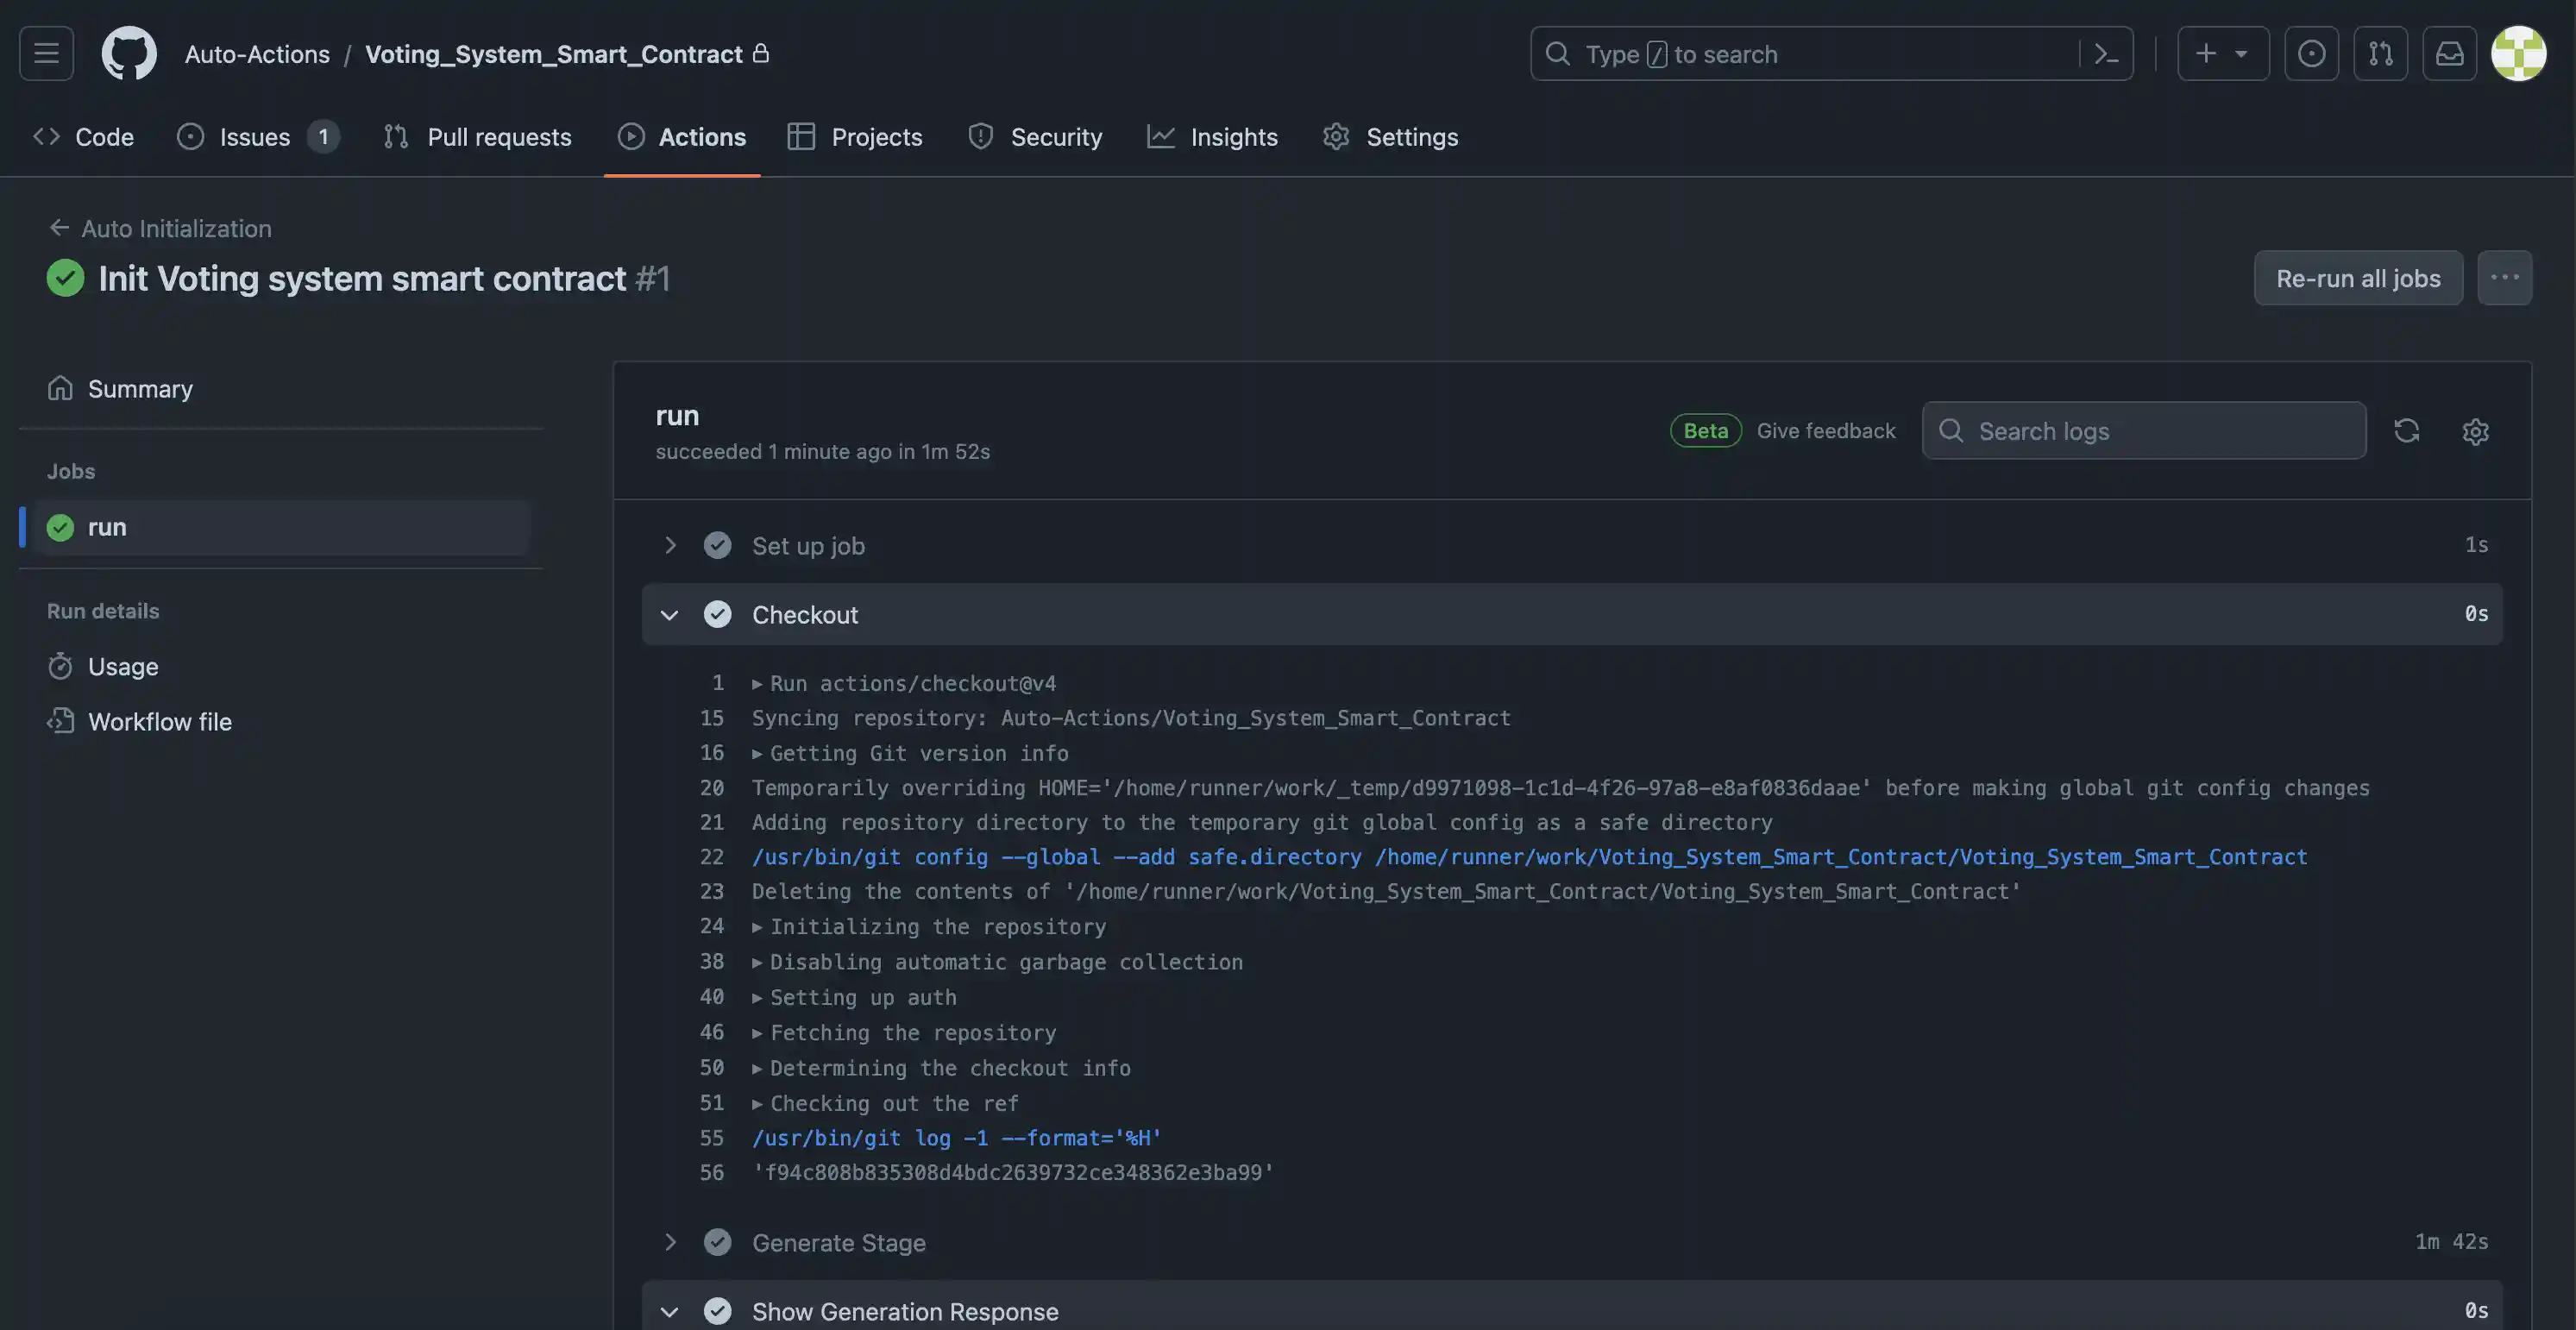This screenshot has width=2576, height=1330.
Task: Open pull requests icon in header
Action: [2380, 54]
